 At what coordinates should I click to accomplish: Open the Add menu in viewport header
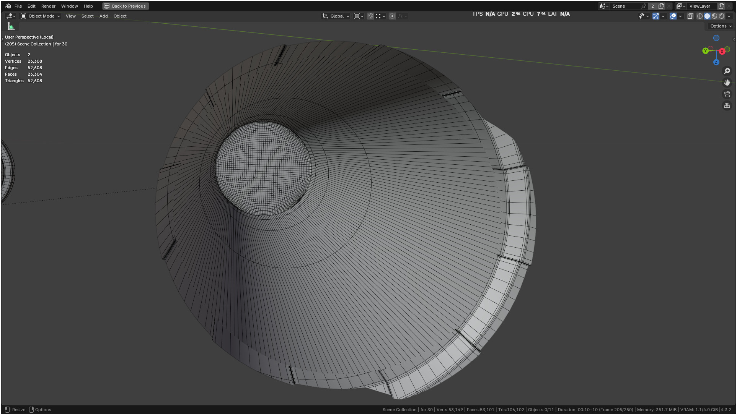103,16
